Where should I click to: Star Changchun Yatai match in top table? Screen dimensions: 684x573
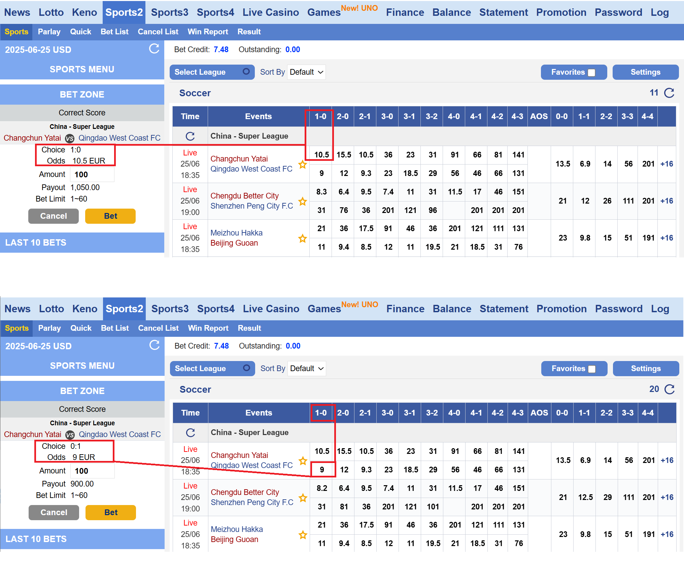tap(303, 165)
